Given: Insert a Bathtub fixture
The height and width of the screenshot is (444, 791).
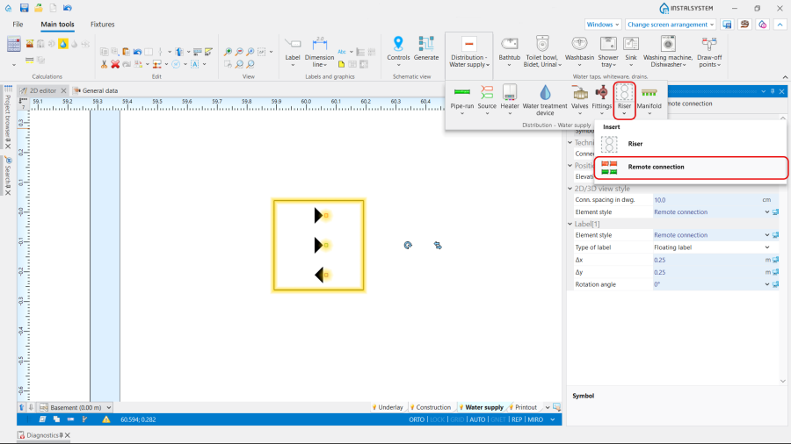Looking at the screenshot, I should point(509,45).
